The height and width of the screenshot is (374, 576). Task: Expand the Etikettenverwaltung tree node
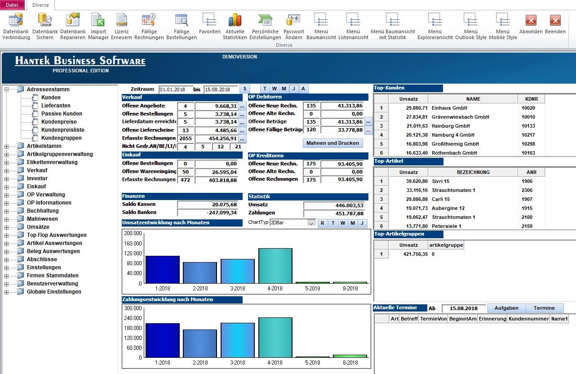pos(6,162)
